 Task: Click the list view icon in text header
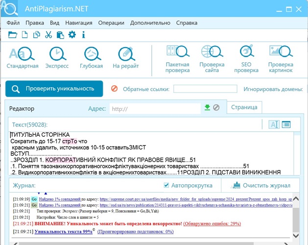click(286, 124)
